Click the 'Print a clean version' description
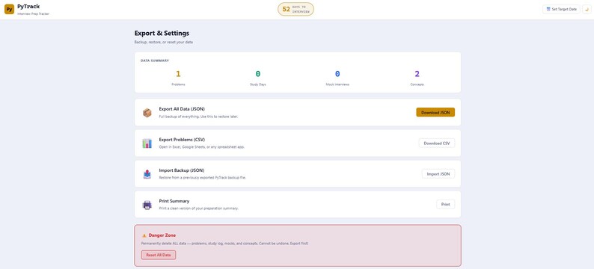 pyautogui.click(x=198, y=208)
